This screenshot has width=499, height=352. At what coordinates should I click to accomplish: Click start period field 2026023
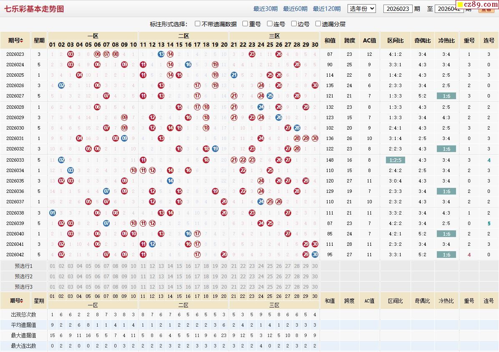pos(398,9)
